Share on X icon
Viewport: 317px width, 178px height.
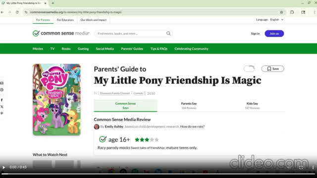(2, 107)
